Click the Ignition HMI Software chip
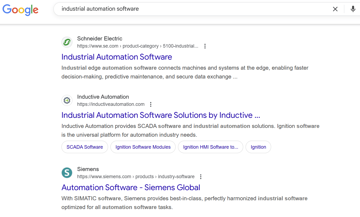The image size is (360, 217). coord(210,147)
